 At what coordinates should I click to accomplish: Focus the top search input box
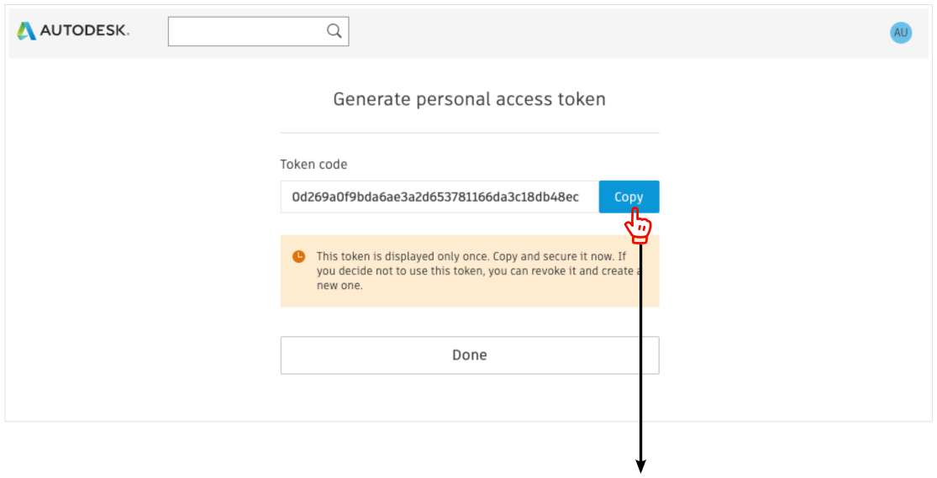click(245, 31)
